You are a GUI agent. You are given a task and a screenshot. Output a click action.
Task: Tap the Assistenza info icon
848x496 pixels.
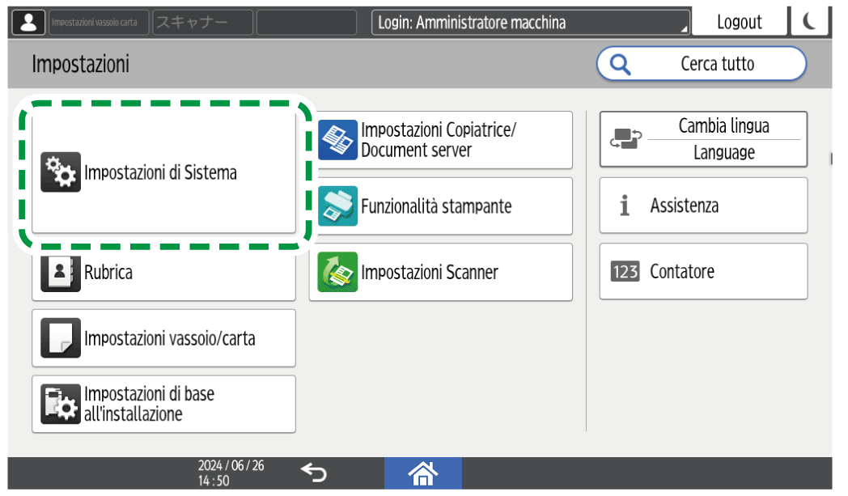(x=625, y=206)
